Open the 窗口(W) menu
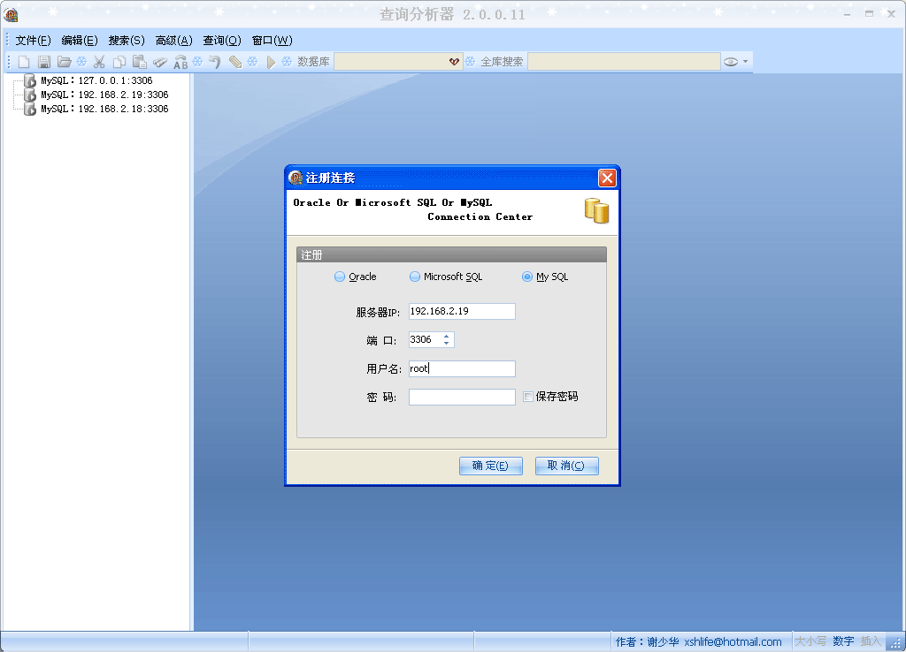 tap(273, 41)
